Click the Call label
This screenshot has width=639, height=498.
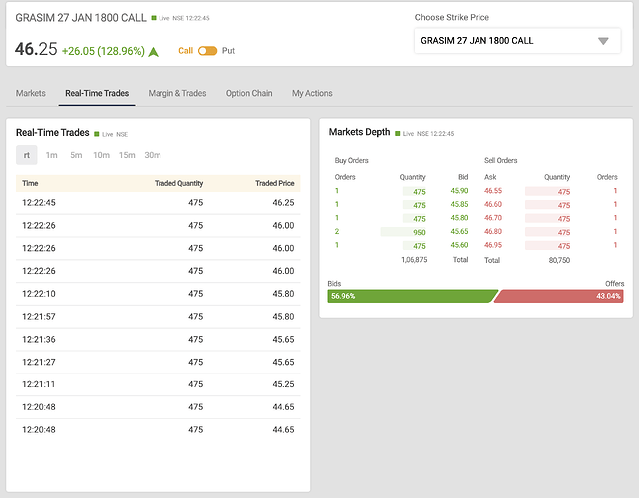tap(185, 51)
